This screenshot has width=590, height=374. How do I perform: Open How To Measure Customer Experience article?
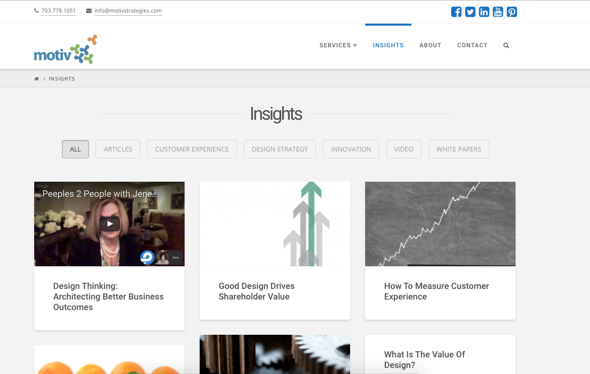pos(437,291)
